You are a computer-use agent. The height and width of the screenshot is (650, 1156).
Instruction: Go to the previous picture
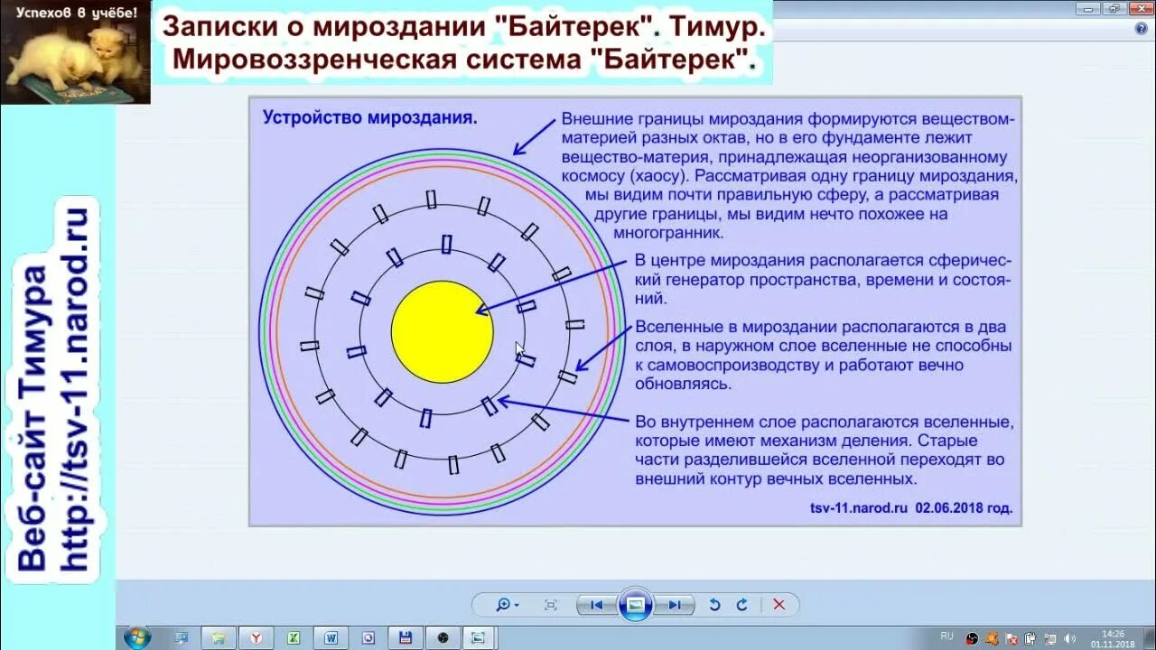pos(596,605)
